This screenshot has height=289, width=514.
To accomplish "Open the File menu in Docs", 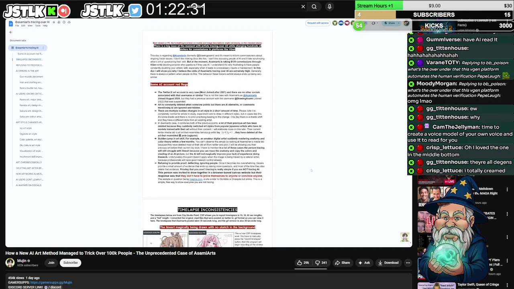I will (17, 26).
